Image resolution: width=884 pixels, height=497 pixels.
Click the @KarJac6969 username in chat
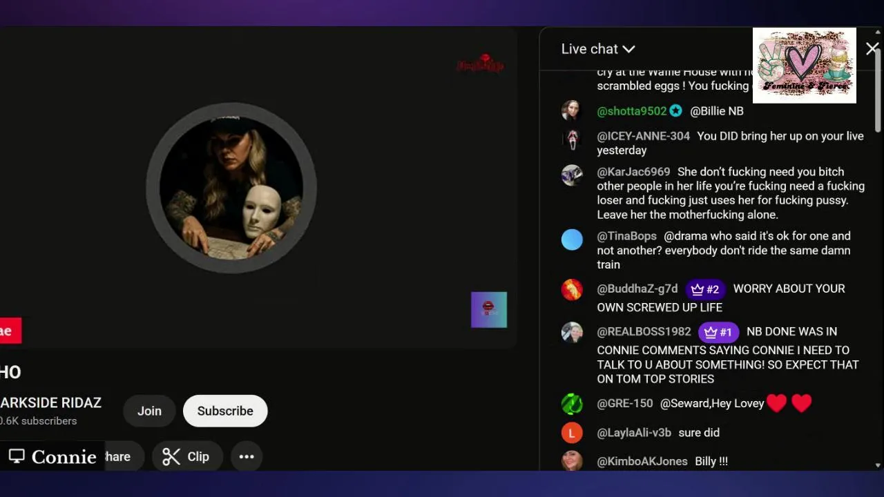pos(633,172)
